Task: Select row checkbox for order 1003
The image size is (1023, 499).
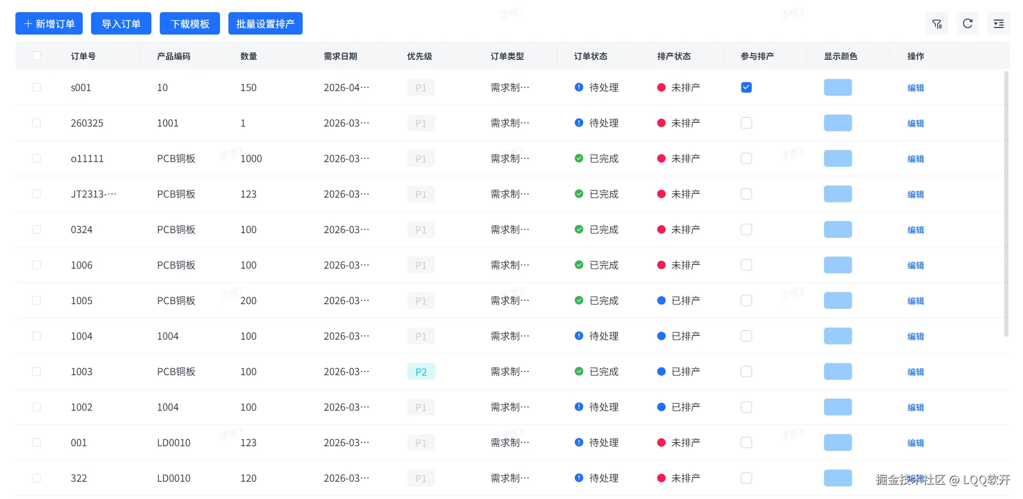Action: 36,371
